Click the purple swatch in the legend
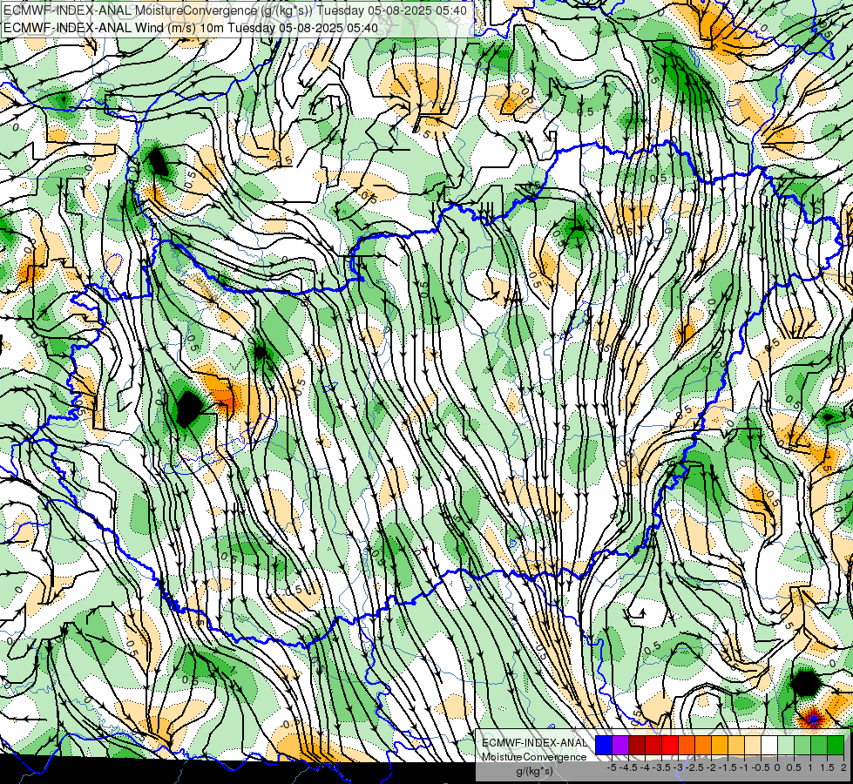This screenshot has width=853, height=784. [x=620, y=745]
